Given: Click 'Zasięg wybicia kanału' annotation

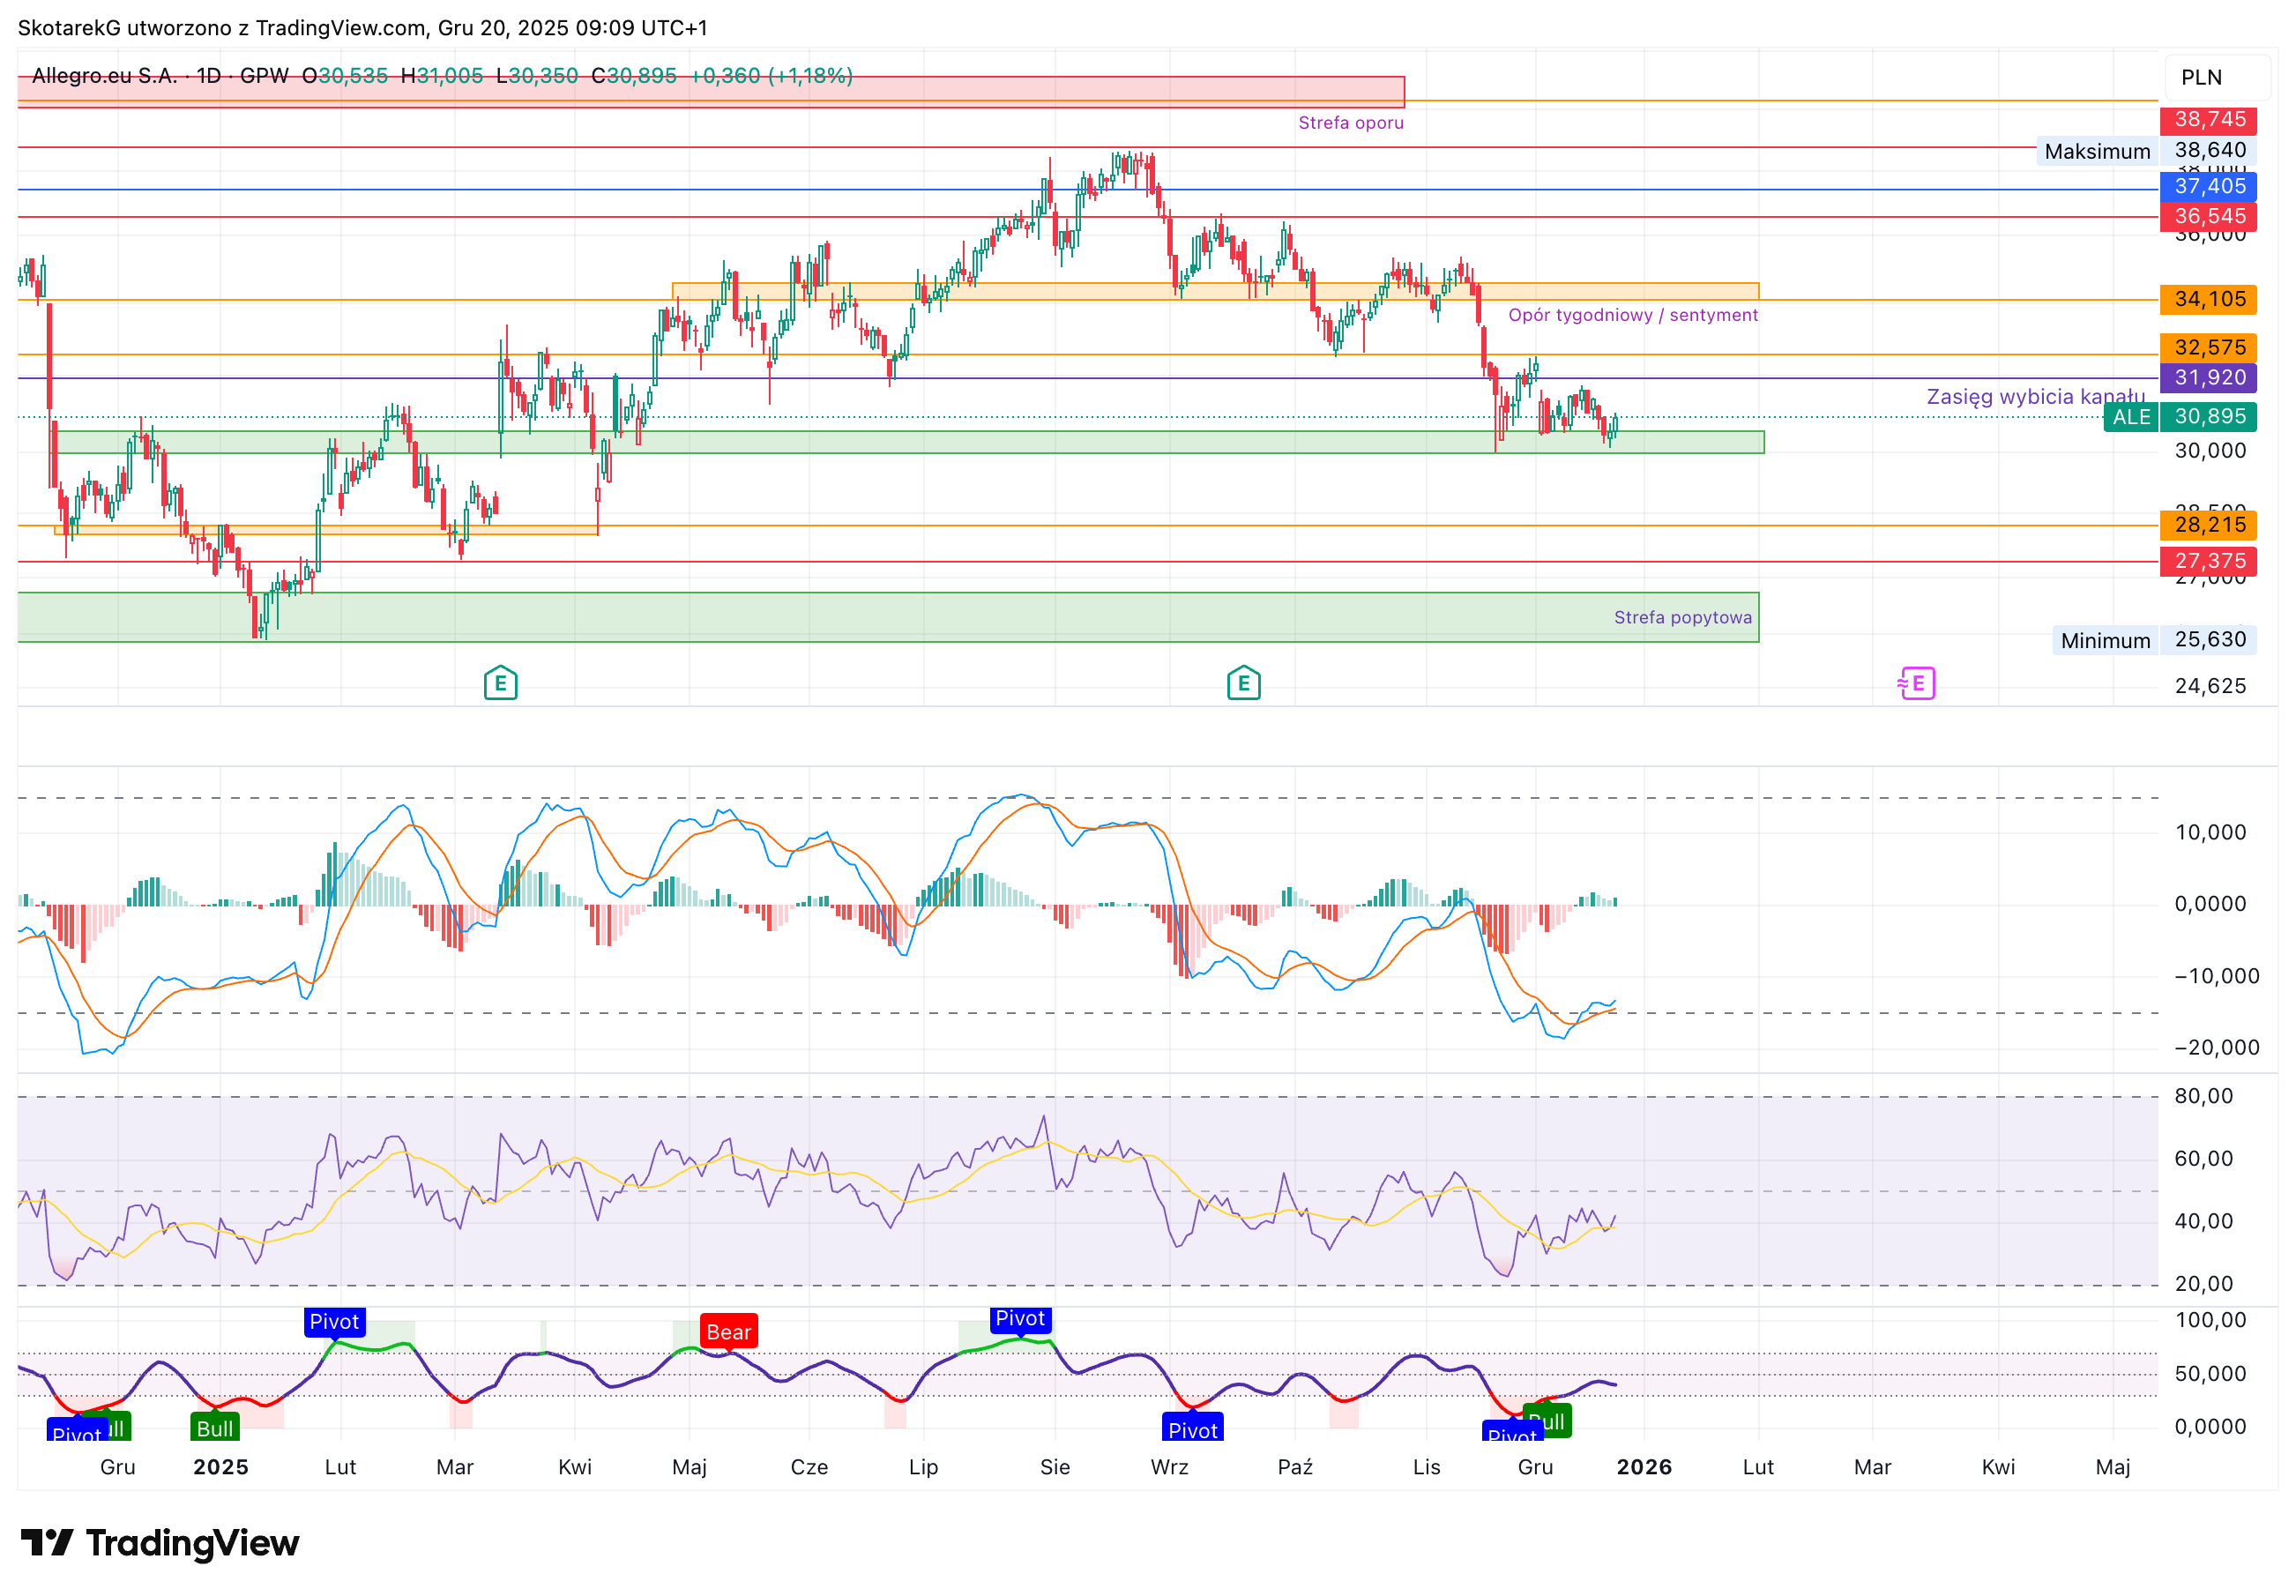Looking at the screenshot, I should tap(2035, 396).
